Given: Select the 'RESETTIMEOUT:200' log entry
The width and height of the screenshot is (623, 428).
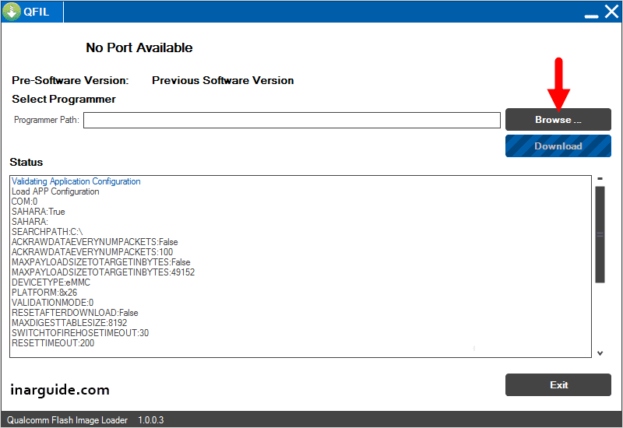Looking at the screenshot, I should click(53, 343).
